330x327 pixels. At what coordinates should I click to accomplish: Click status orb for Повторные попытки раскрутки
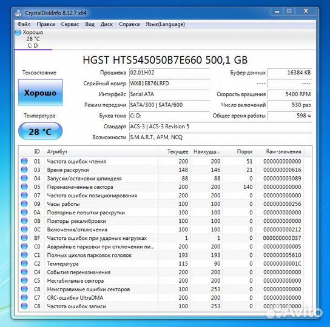coord(24,213)
